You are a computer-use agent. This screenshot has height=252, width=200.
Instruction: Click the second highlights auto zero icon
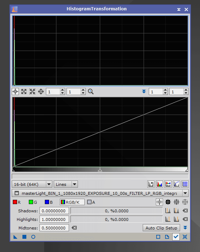pos(177,219)
